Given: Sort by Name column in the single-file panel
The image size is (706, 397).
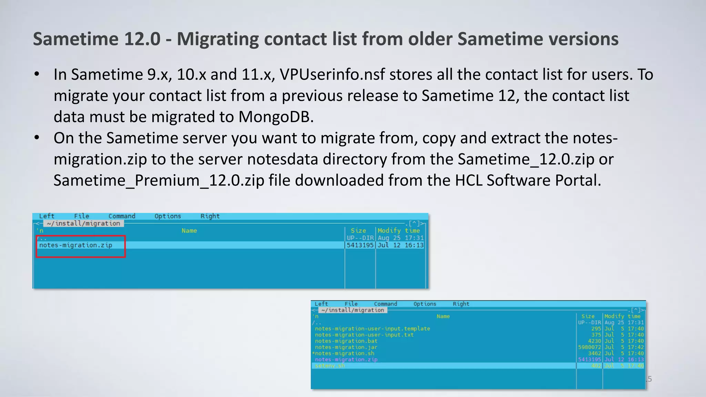Looking at the screenshot, I should [x=189, y=231].
